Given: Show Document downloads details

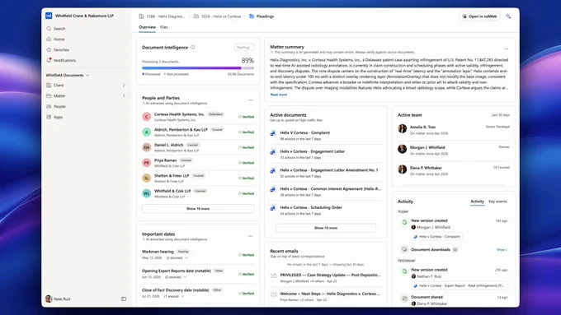Looking at the screenshot, I should (x=502, y=250).
